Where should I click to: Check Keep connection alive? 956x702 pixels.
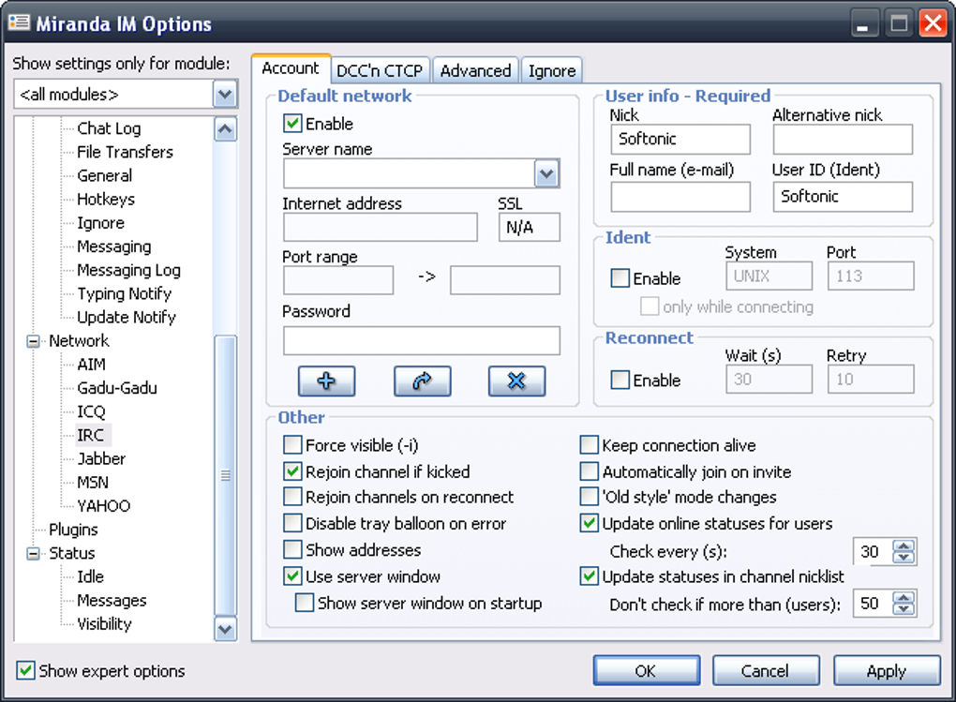589,444
